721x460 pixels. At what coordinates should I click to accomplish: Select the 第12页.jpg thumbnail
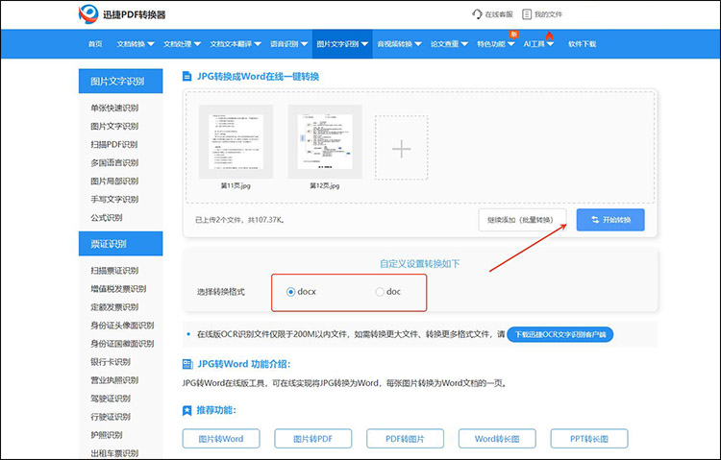click(325, 141)
